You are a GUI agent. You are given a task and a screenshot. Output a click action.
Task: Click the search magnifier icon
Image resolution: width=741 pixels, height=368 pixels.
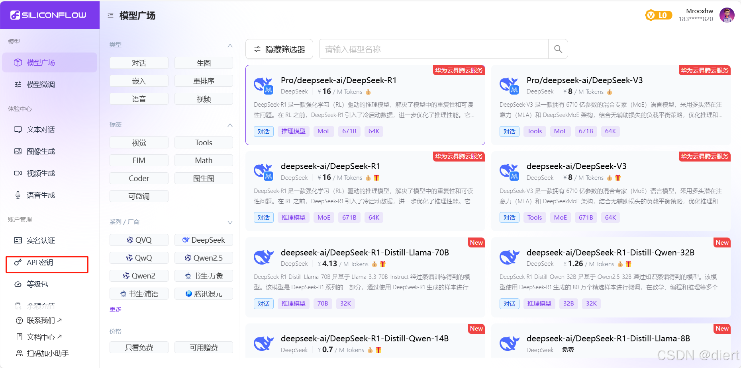[x=558, y=49]
